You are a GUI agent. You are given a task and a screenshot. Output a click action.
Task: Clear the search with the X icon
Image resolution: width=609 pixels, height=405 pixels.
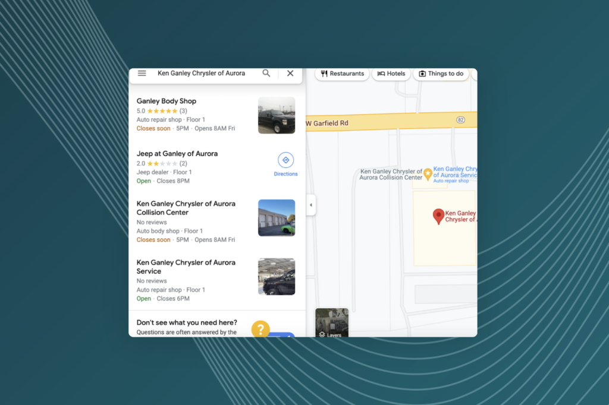[290, 74]
